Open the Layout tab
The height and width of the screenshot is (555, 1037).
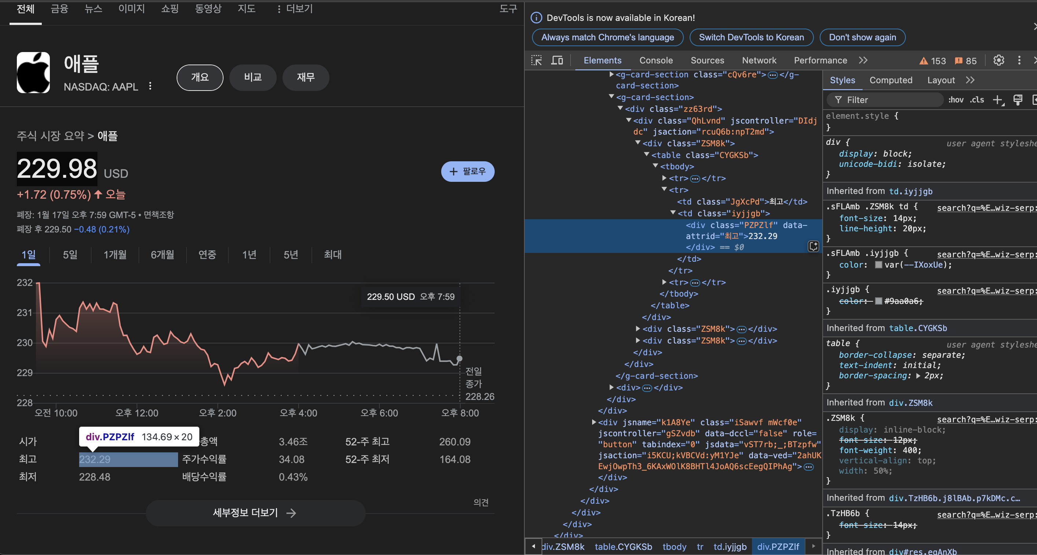pos(941,80)
